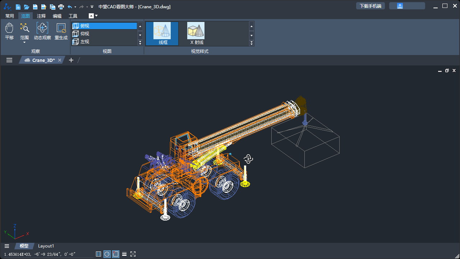
Task: Click the fullscreen icon in status bar
Action: (133, 254)
